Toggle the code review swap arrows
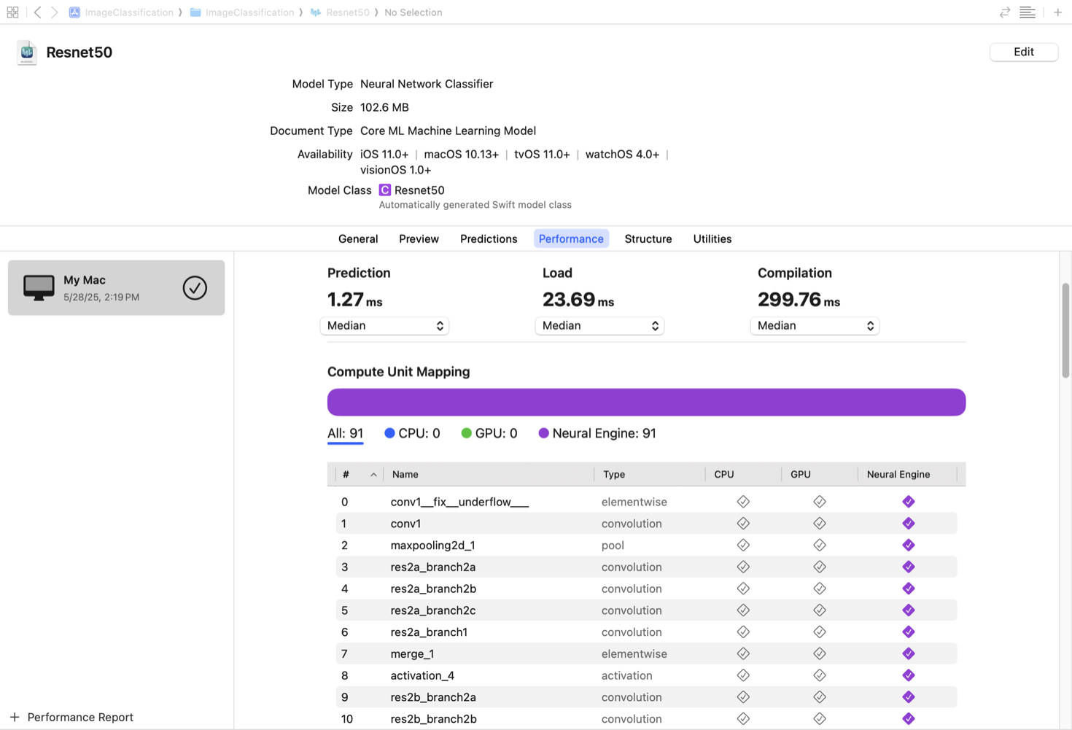The image size is (1072, 730). point(1005,12)
